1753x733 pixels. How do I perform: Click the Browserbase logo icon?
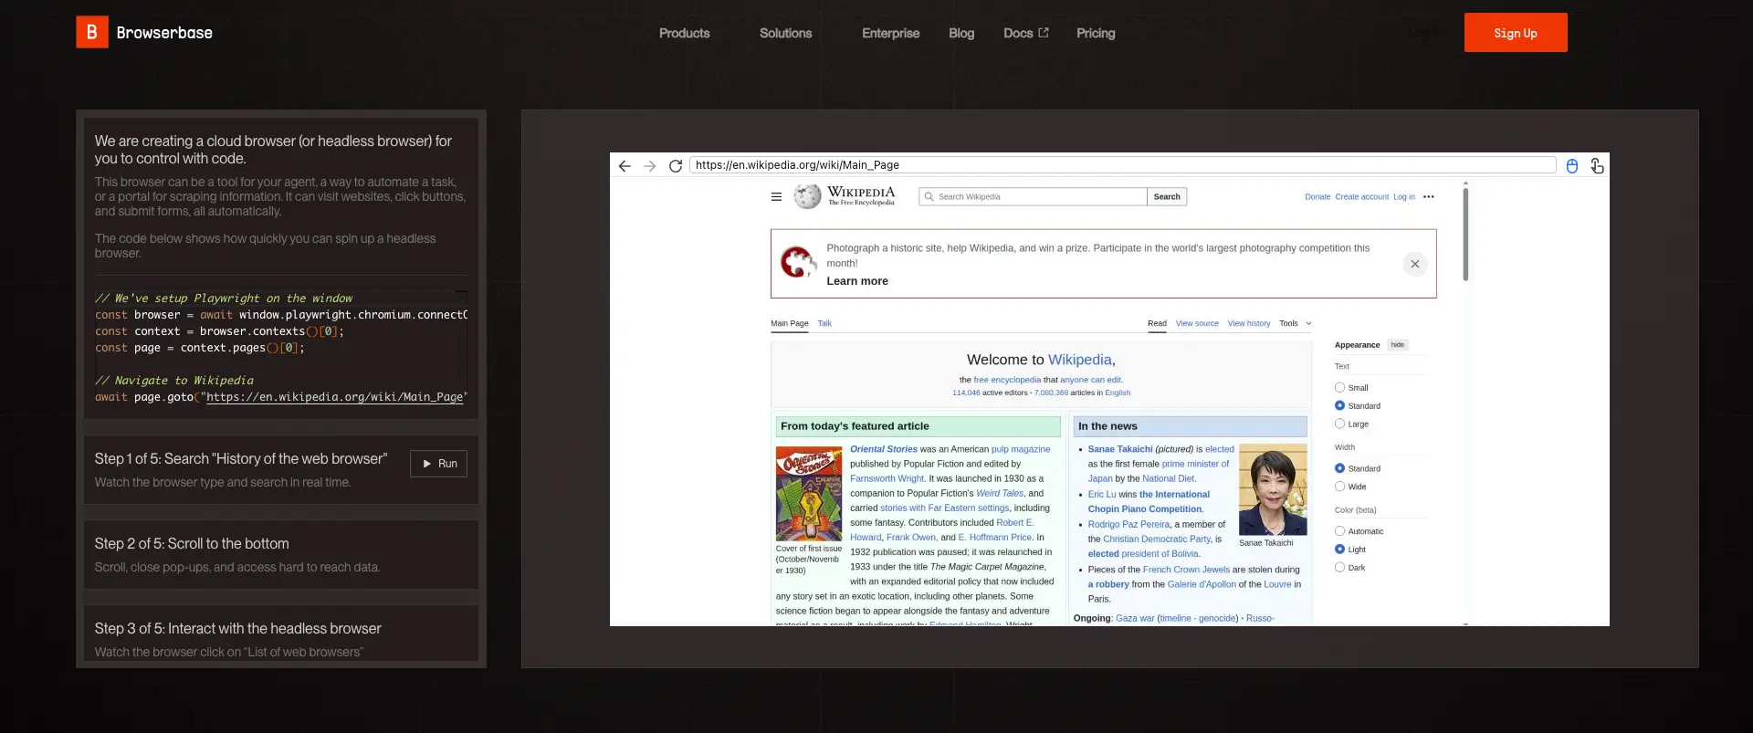pos(91,33)
